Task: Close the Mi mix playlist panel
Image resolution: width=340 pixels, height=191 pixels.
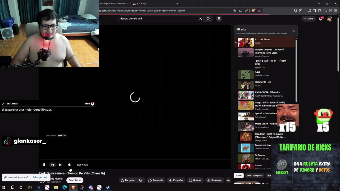Action: (294, 31)
